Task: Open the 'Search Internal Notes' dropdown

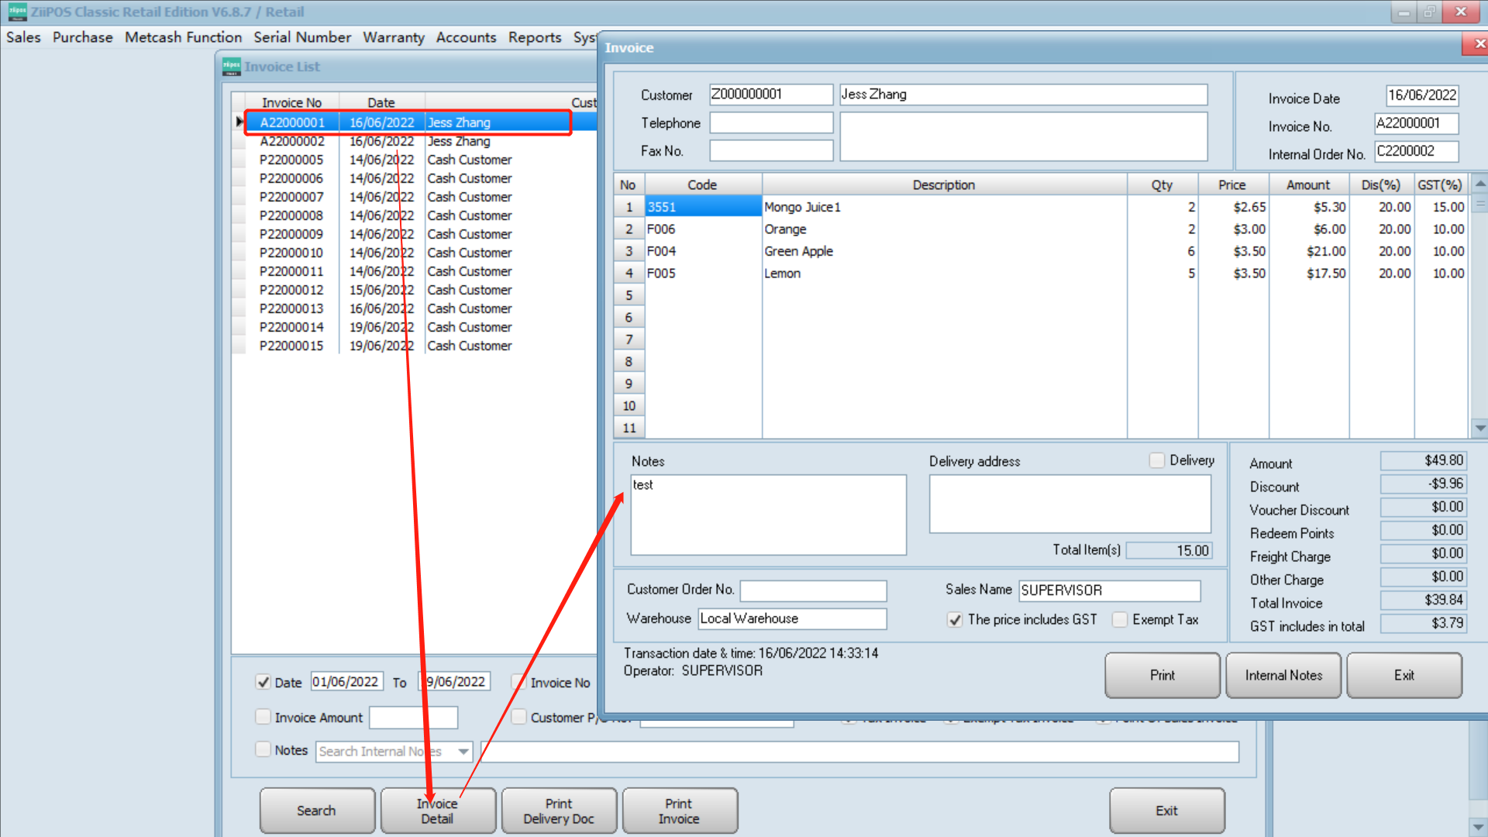Action: [463, 751]
